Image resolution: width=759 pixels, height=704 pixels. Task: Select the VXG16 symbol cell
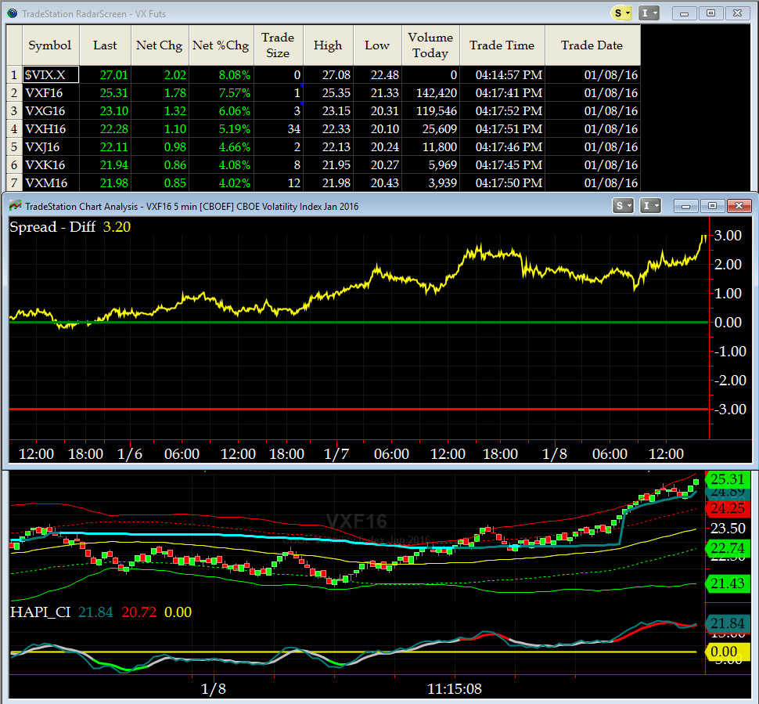coord(50,110)
